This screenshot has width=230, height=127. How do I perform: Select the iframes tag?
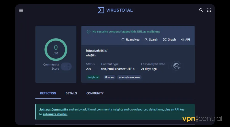pos(109,77)
